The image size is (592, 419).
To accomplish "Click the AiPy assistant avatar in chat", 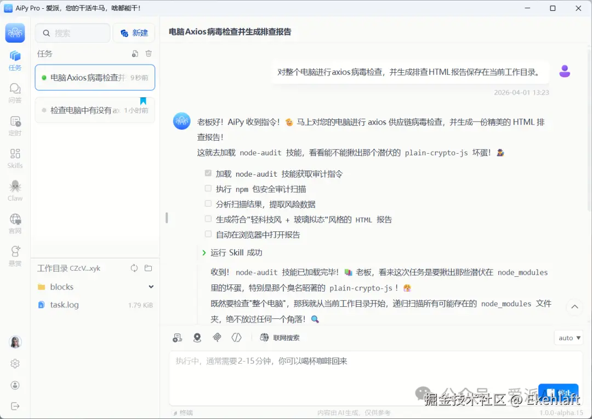I will tap(181, 121).
